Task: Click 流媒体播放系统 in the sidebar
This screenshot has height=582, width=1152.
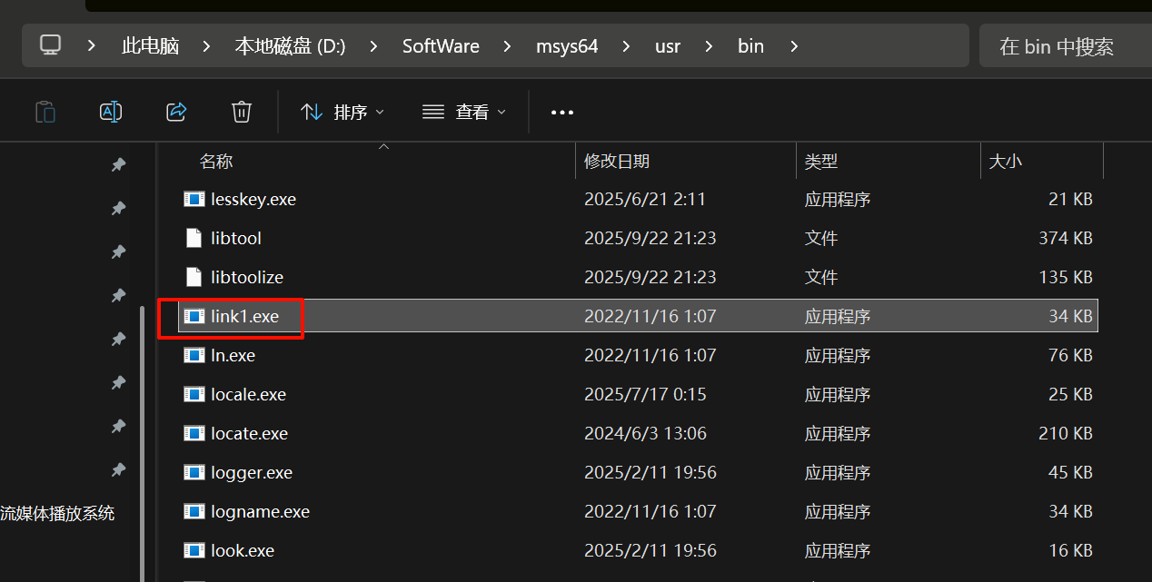Action: click(57, 513)
